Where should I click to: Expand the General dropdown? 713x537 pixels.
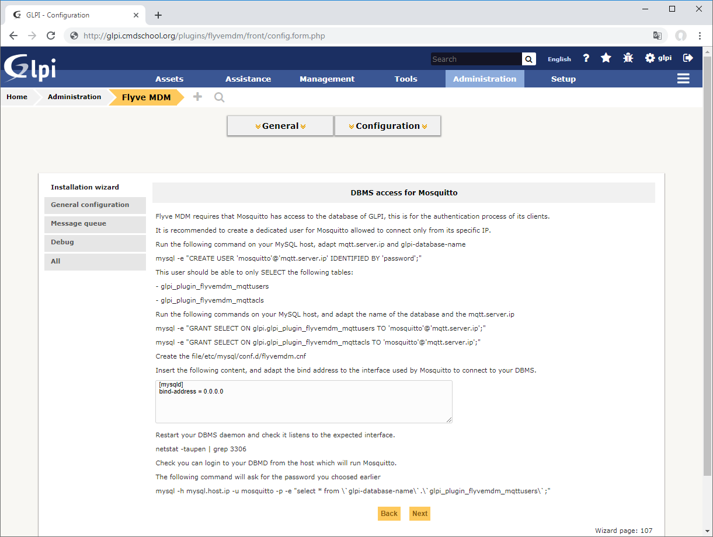point(280,126)
